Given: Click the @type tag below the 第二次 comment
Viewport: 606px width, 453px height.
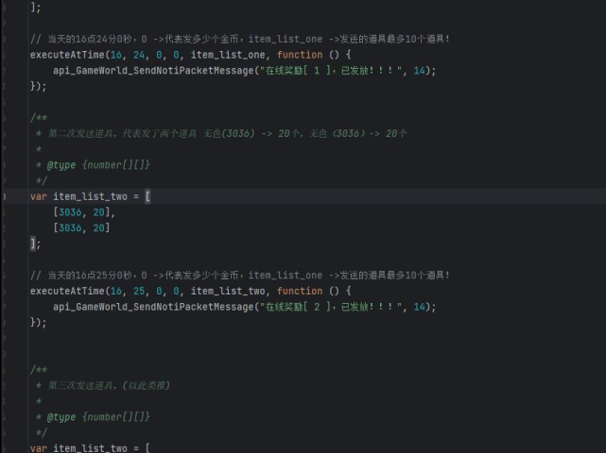Looking at the screenshot, I should click(x=61, y=165).
